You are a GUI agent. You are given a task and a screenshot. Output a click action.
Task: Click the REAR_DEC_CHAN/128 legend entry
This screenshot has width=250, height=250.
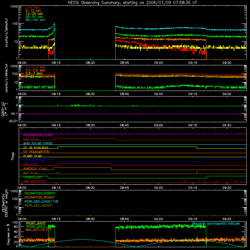(x=41, y=202)
